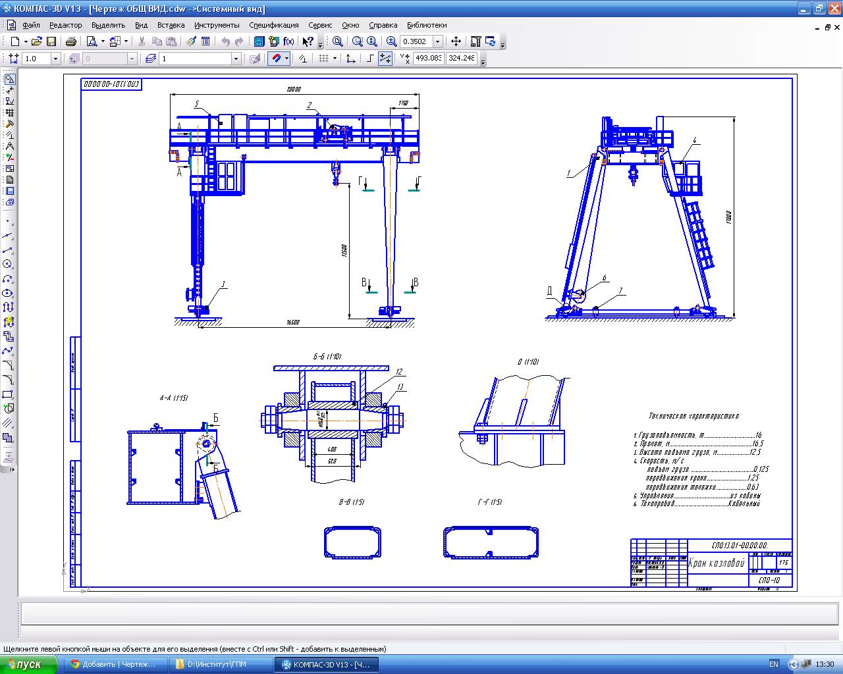Screen dimensions: 843x674
Task: Toggle global snaps magnet button
Action: click(277, 59)
